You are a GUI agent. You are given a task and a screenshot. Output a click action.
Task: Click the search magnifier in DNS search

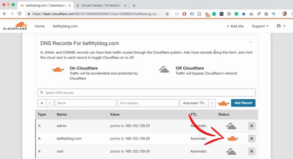[x=42, y=92]
